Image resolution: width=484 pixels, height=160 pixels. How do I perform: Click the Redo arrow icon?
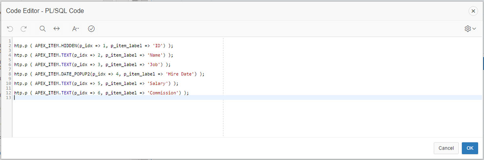(24, 28)
